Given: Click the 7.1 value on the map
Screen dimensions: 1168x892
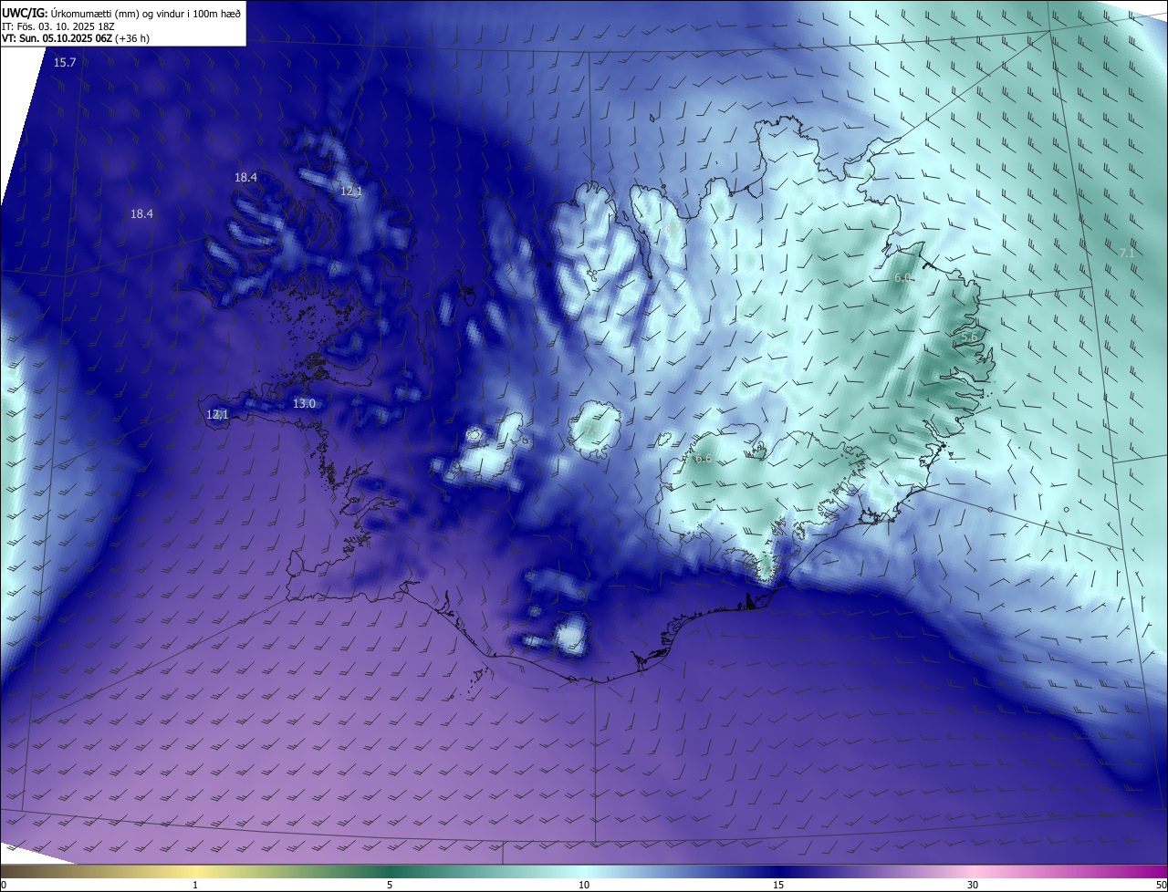Looking at the screenshot, I should pos(1126,253).
